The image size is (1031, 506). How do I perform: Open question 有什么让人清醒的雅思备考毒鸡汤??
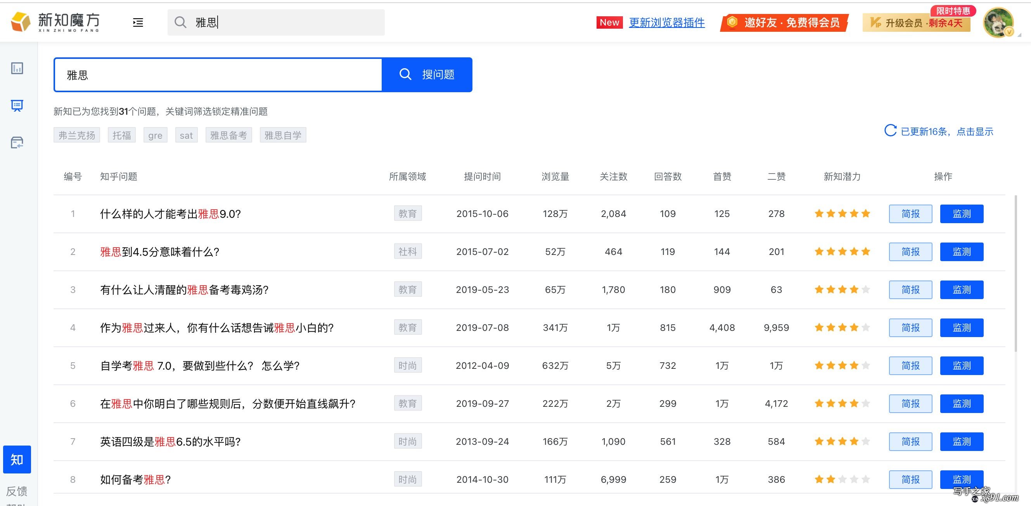(184, 290)
